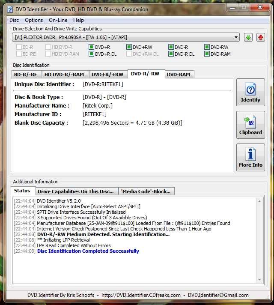This screenshot has height=305, width=274.
Task: Open the Disc menu
Action: point(14,20)
